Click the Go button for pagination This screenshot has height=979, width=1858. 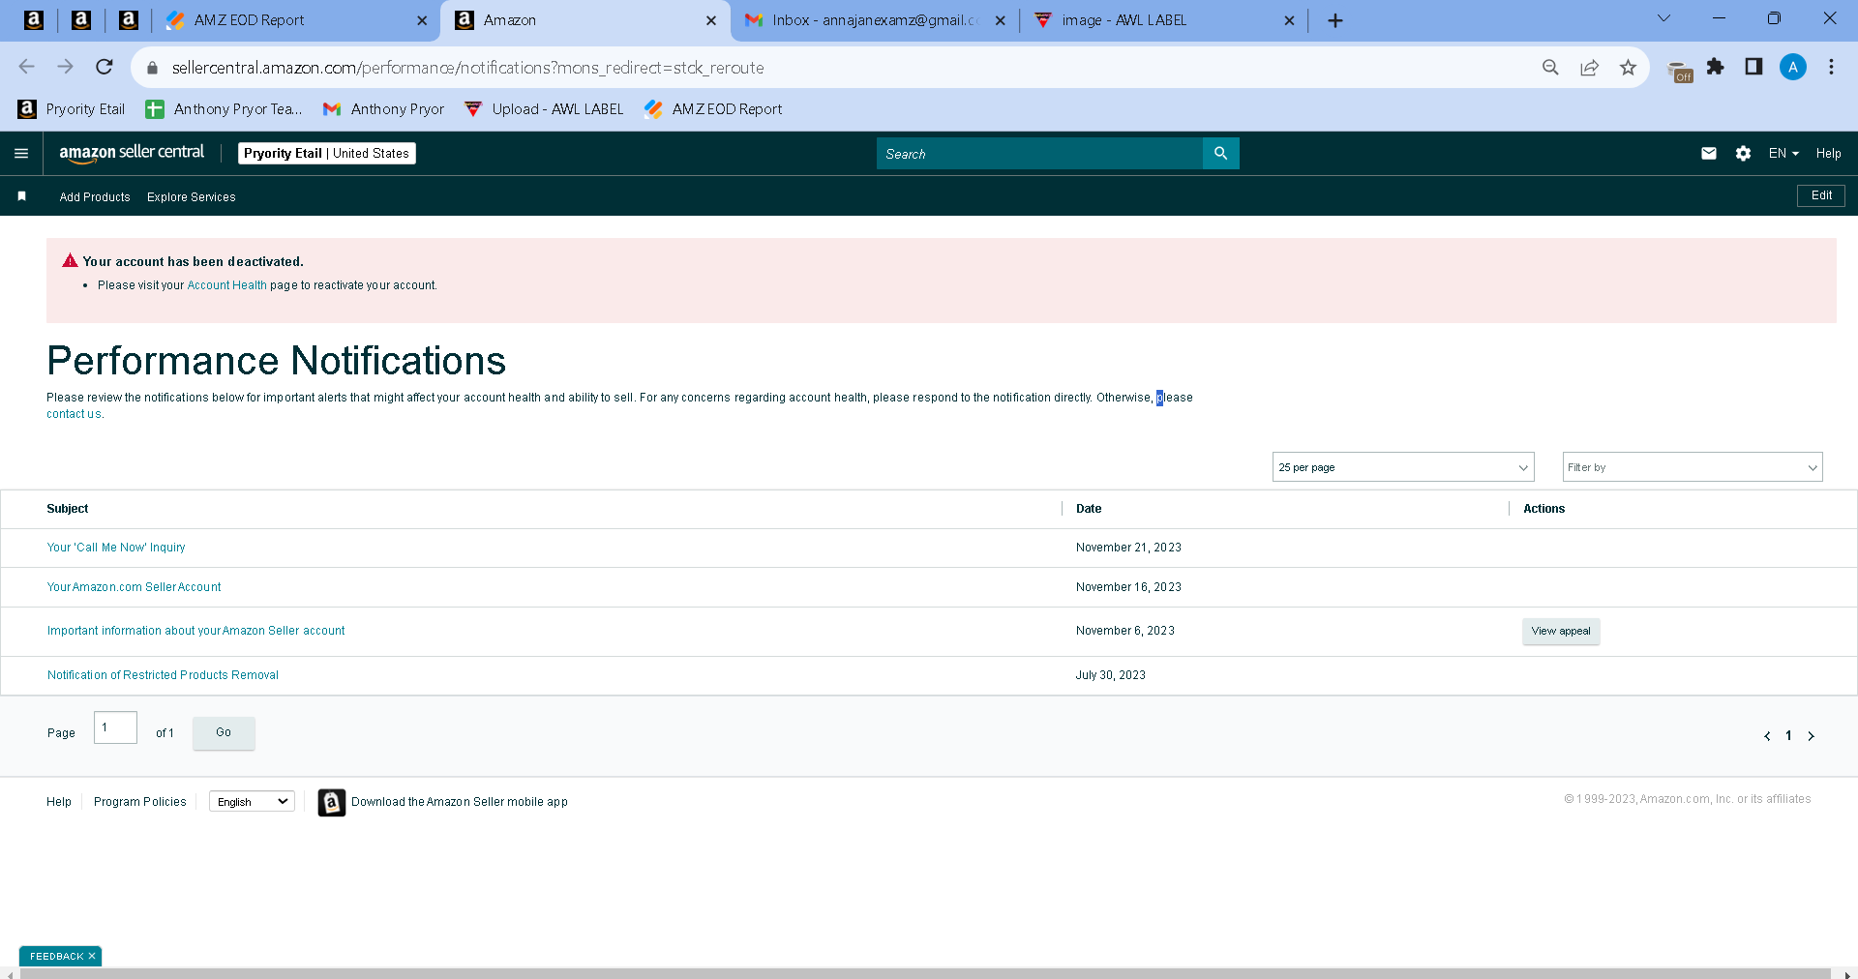tap(224, 732)
